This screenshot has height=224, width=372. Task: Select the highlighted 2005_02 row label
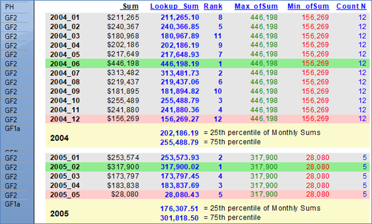[65, 167]
